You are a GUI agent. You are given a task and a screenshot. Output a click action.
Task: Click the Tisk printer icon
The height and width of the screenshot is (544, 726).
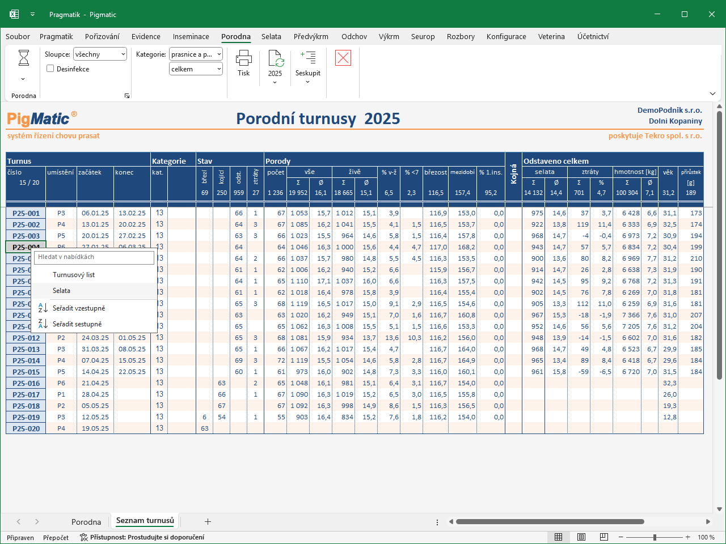click(244, 58)
